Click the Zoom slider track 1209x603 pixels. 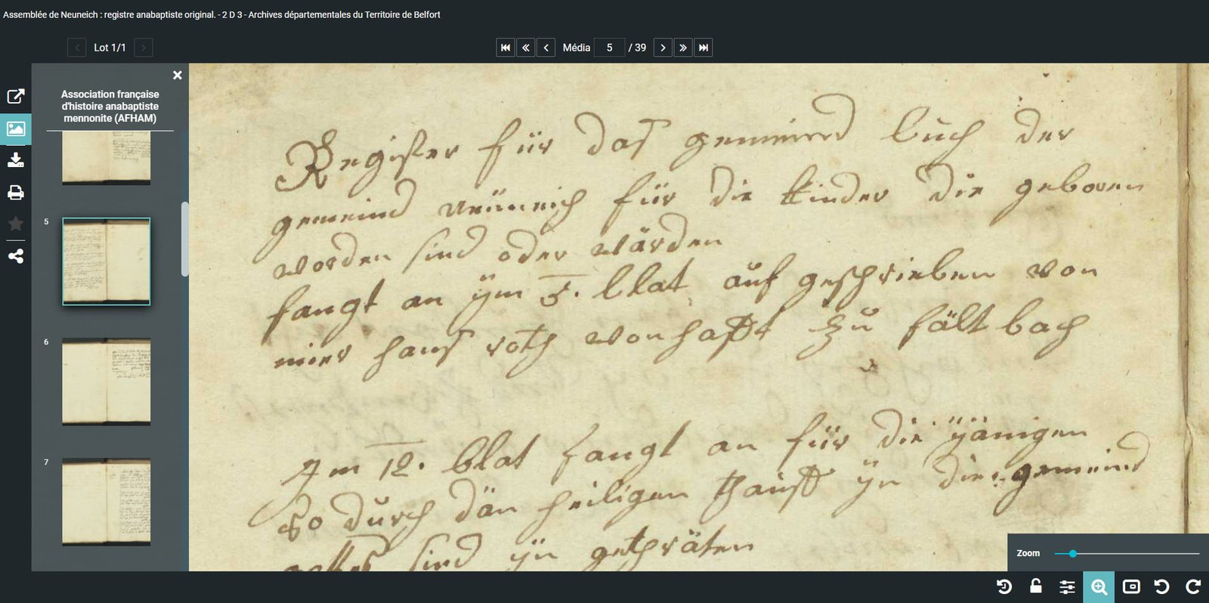click(1133, 554)
